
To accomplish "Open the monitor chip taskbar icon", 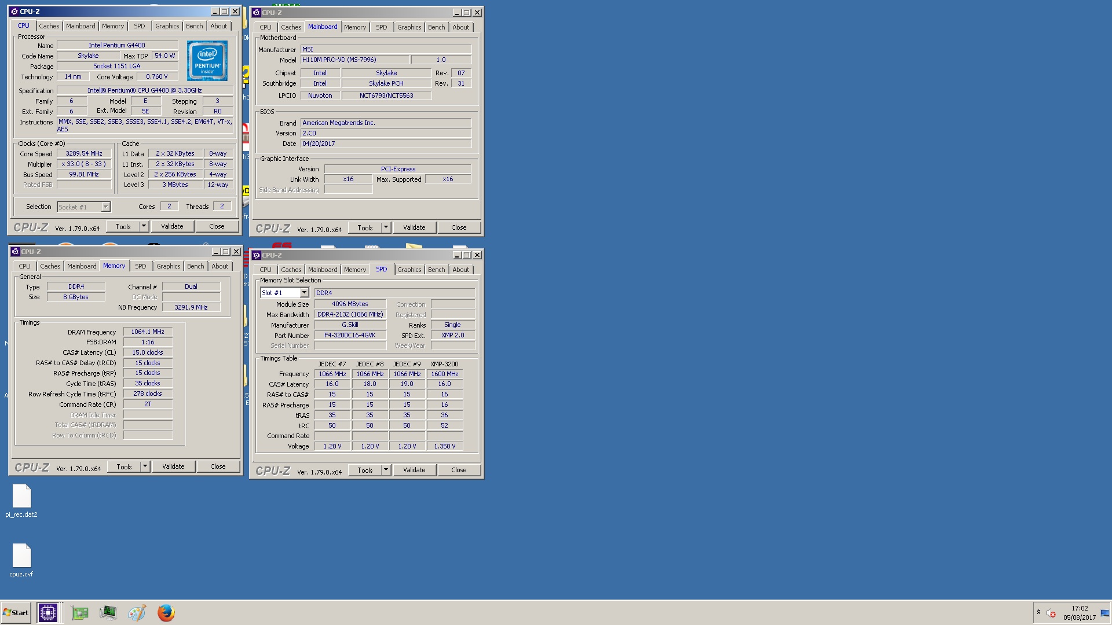I will tap(108, 612).
